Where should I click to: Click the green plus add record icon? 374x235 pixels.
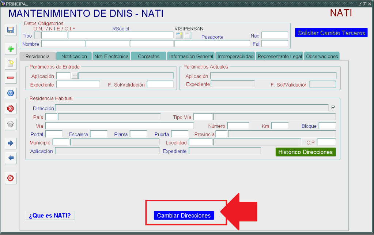click(x=10, y=49)
